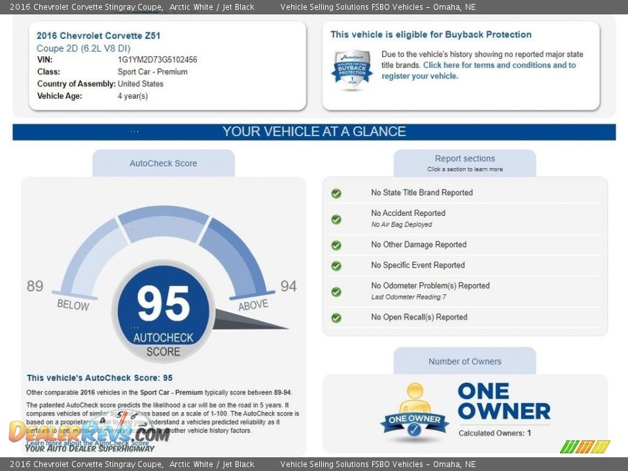Open the No Specific Event Reported section

[x=418, y=265]
